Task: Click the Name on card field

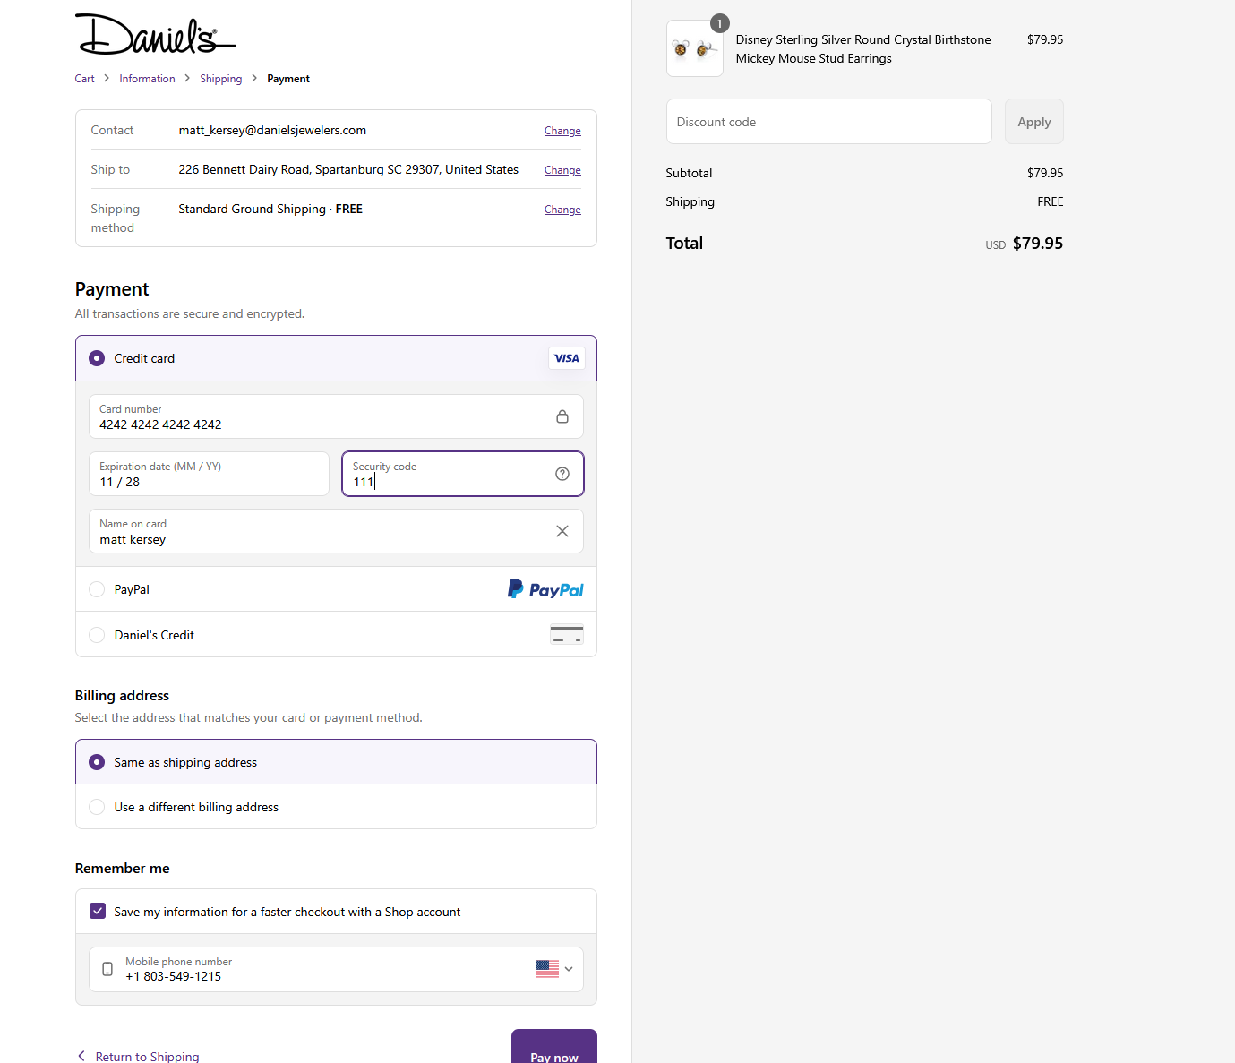Action: (336, 531)
